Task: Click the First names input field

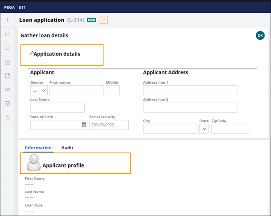Action: click(x=76, y=90)
